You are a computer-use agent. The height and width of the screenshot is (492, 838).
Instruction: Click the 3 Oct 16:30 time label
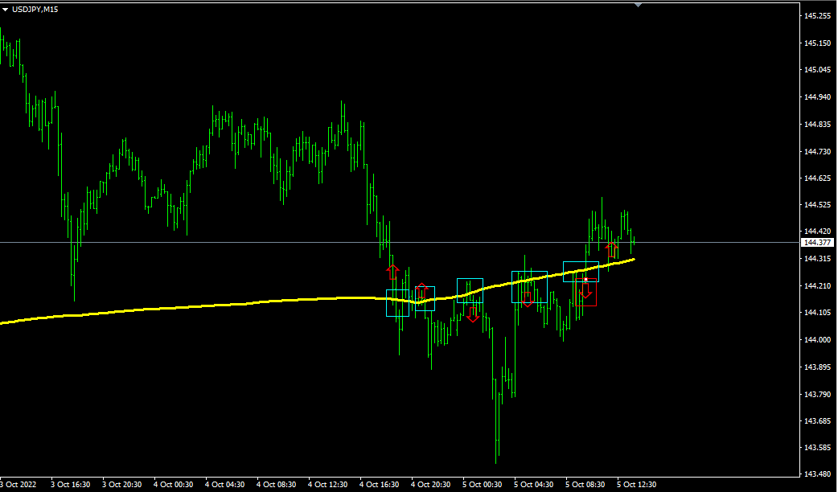tap(70, 485)
